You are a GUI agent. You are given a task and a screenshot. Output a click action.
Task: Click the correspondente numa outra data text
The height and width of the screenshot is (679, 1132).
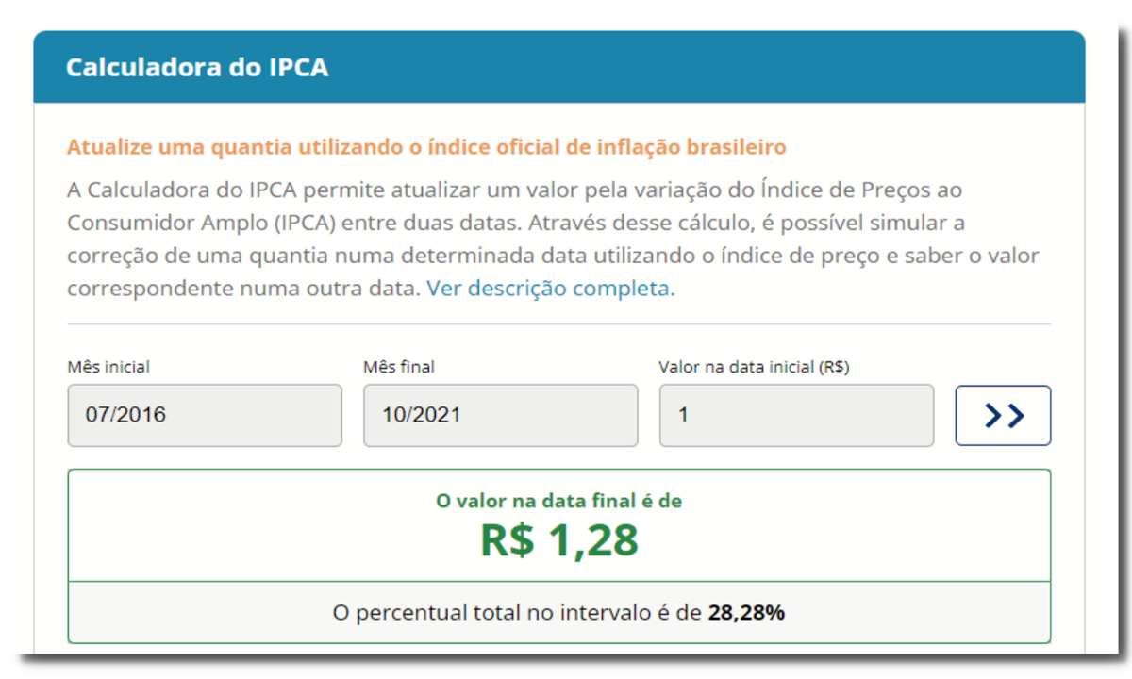coord(243,289)
